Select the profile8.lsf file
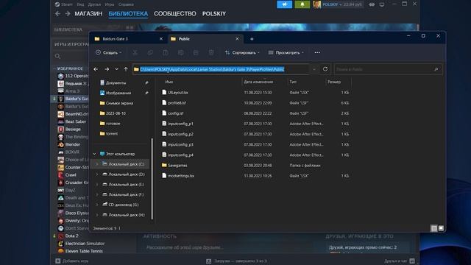Screen dimensions: 471x265 pos(177,103)
